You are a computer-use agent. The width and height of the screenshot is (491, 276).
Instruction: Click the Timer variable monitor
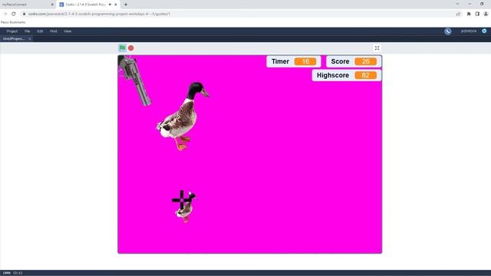293,61
